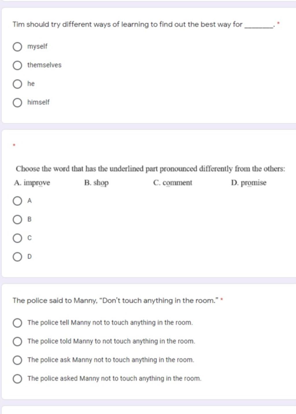Choose 'The police told Manny to not touch'
The height and width of the screenshot is (414, 296).
[17, 342]
